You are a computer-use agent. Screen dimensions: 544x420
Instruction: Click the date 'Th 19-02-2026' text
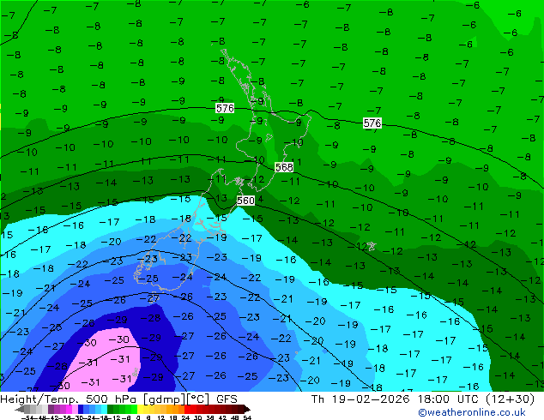360,399
